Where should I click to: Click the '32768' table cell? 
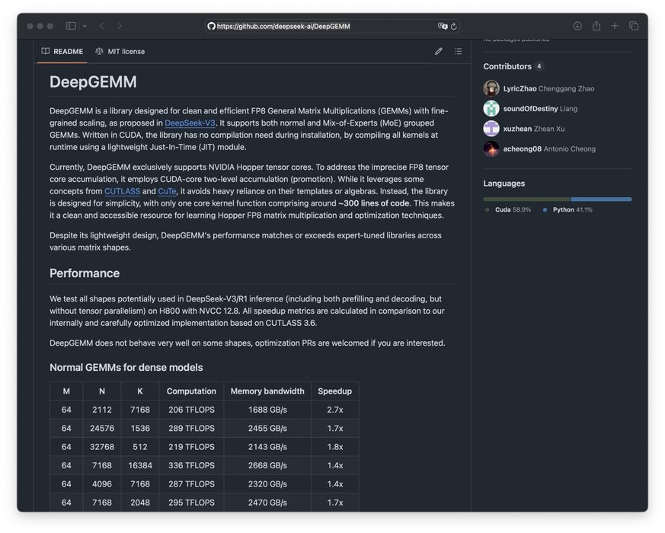(102, 448)
